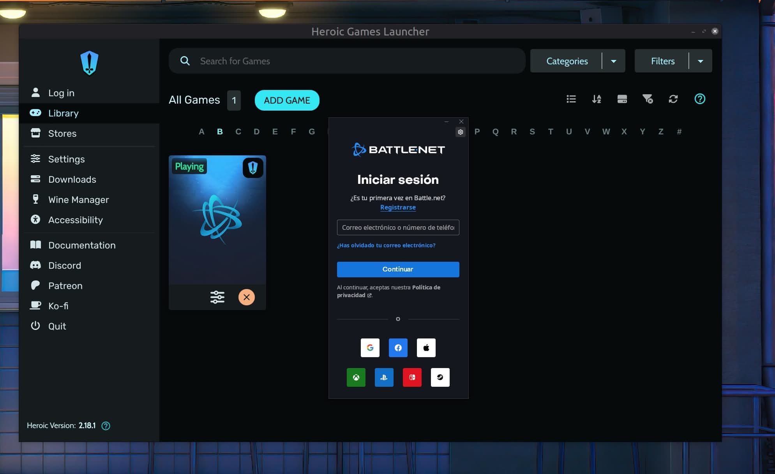Open the Registrarse link
The image size is (775, 474).
tap(398, 207)
